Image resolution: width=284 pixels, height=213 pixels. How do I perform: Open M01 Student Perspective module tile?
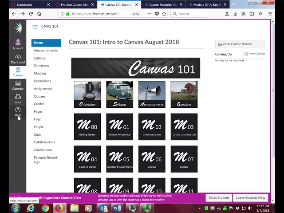point(119,127)
